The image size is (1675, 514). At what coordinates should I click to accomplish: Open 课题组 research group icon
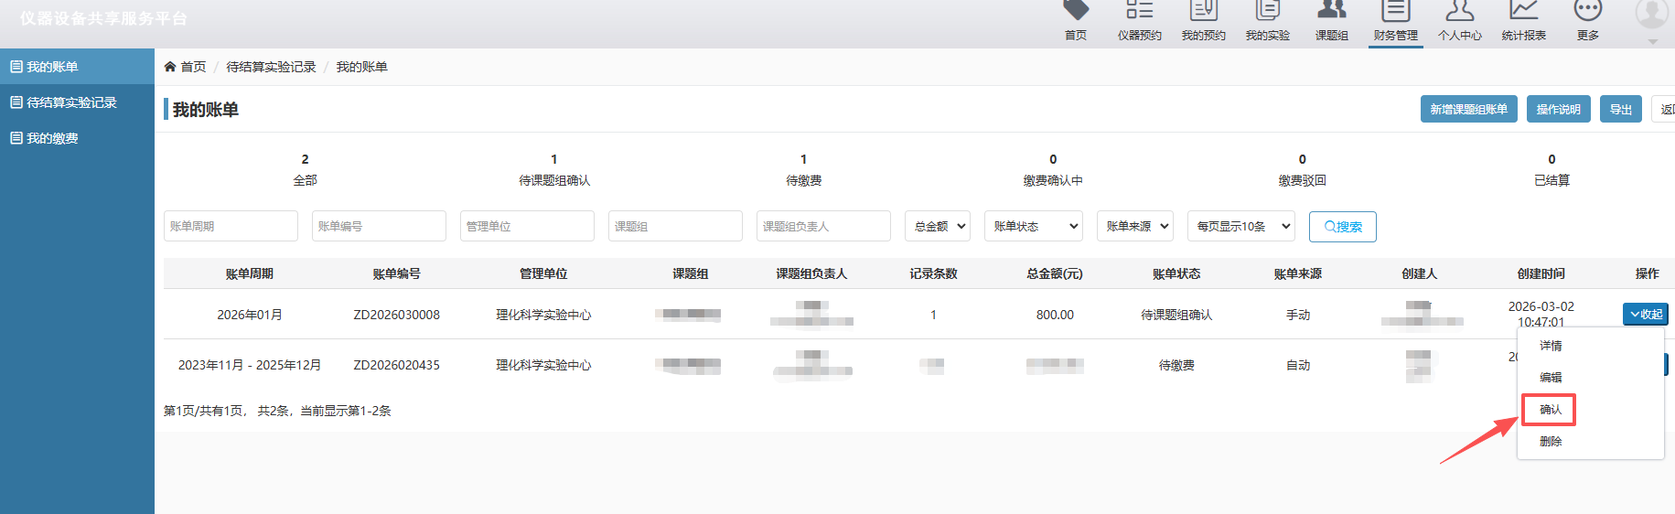click(1331, 20)
